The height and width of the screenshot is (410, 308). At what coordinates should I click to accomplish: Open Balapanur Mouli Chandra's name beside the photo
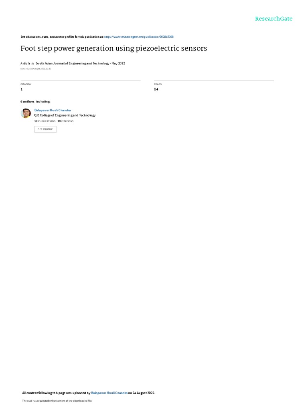53,111
